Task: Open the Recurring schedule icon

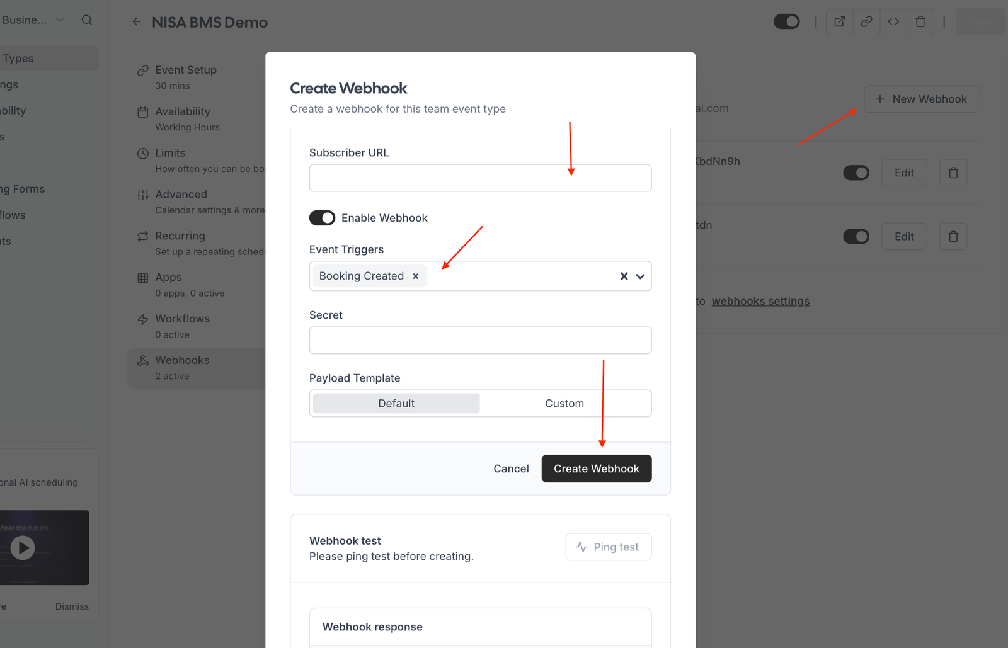Action: [142, 236]
